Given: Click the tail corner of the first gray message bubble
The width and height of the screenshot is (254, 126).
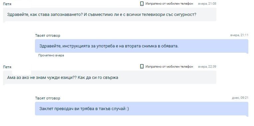Looking at the screenshot, I should click(x=4, y=22).
